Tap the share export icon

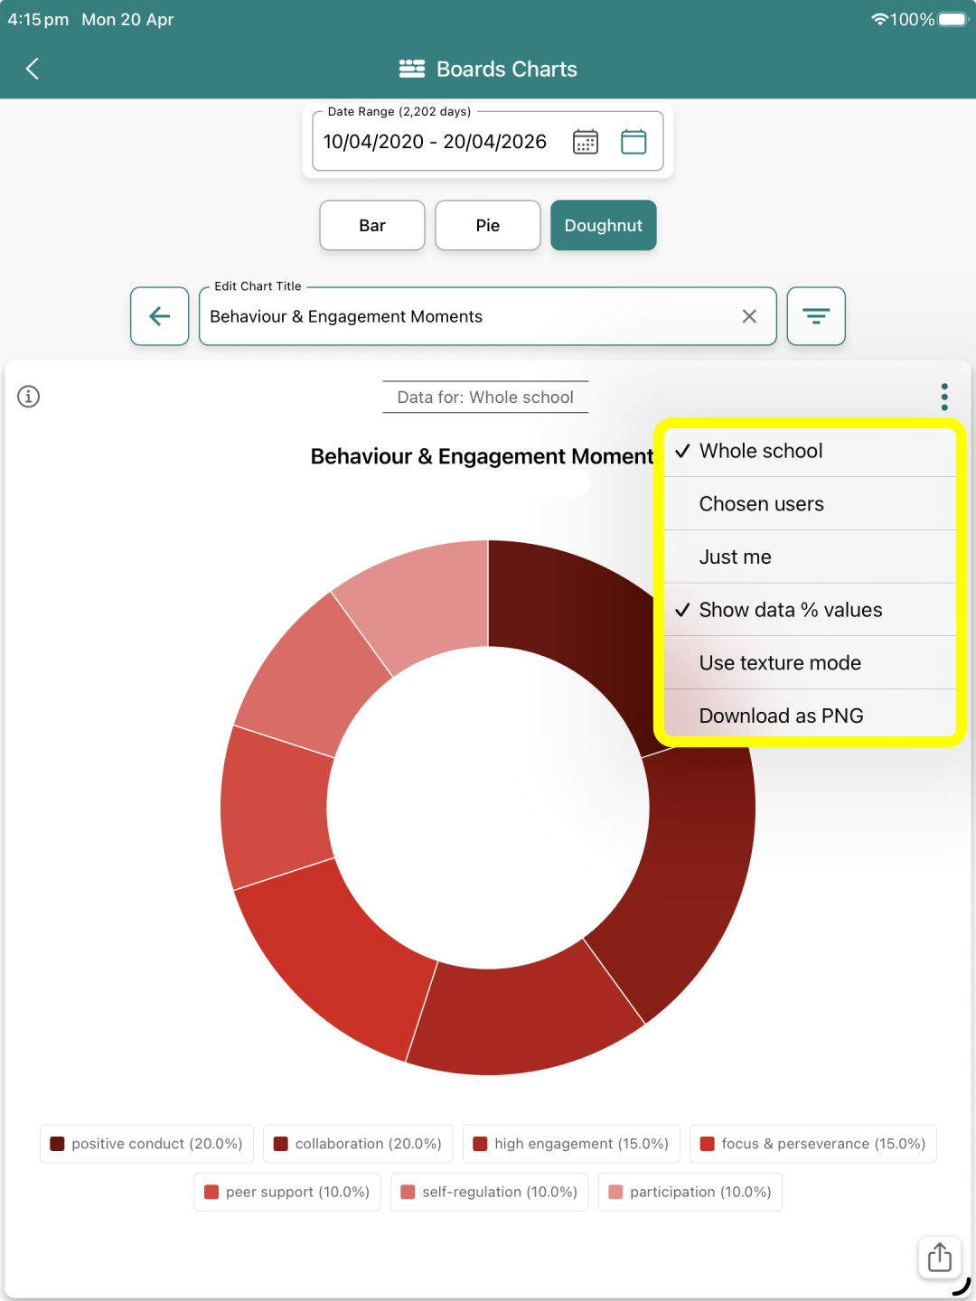tap(940, 1257)
